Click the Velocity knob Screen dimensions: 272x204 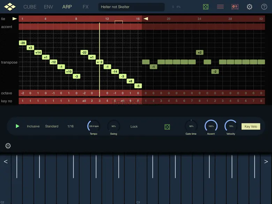point(231,126)
